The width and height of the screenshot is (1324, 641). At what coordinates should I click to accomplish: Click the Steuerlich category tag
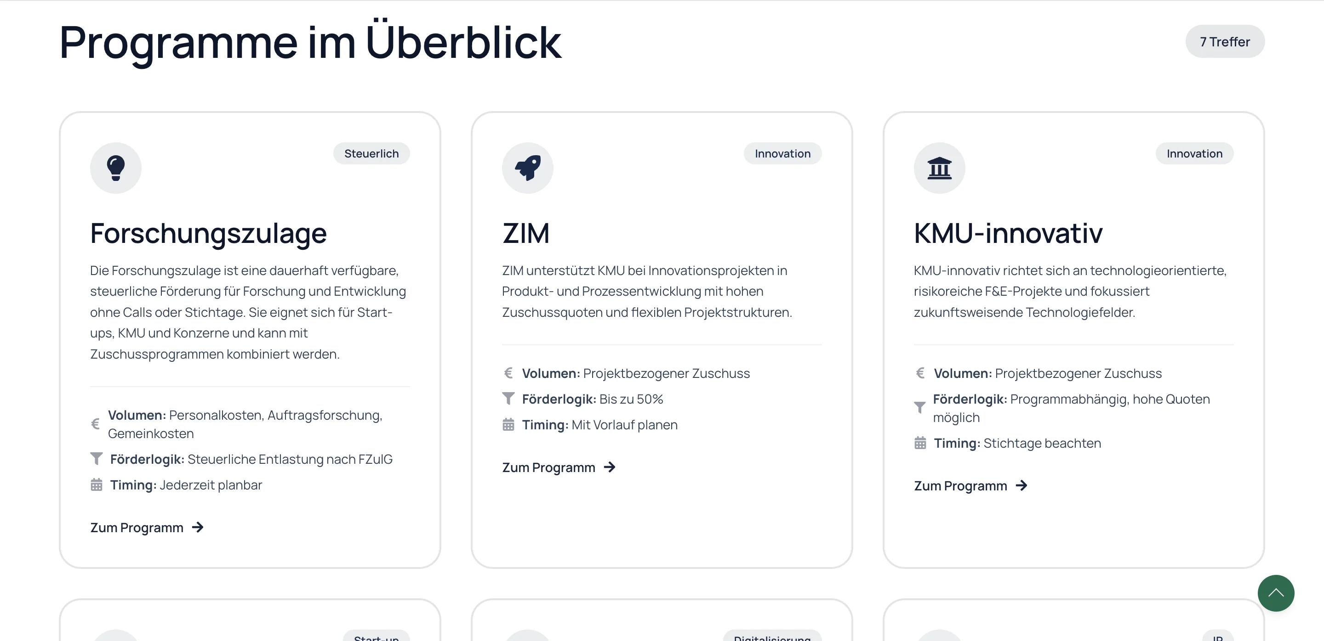371,153
